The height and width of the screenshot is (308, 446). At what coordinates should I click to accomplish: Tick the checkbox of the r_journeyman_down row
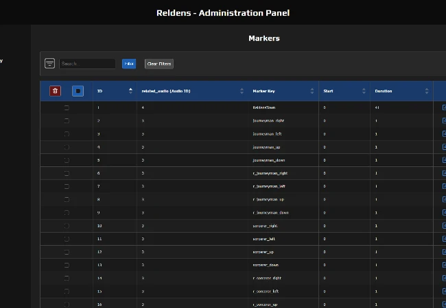tap(67, 213)
